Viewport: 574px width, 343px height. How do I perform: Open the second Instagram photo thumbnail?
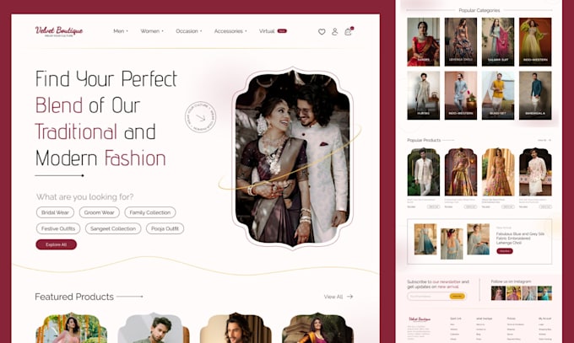(x=513, y=293)
